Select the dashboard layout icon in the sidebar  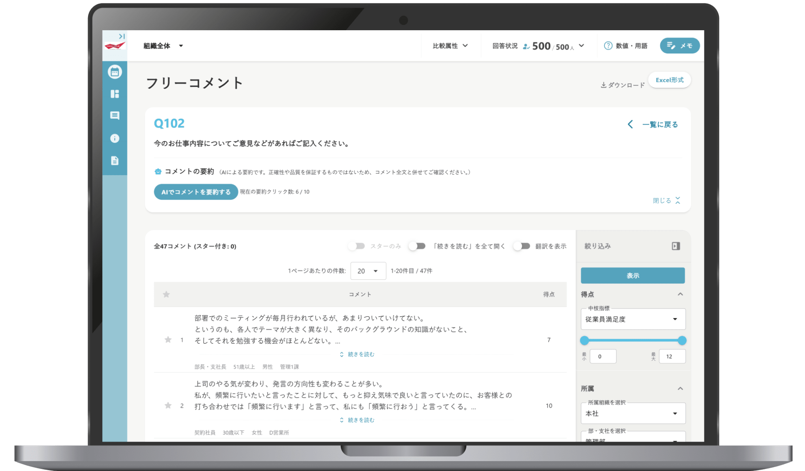[114, 94]
